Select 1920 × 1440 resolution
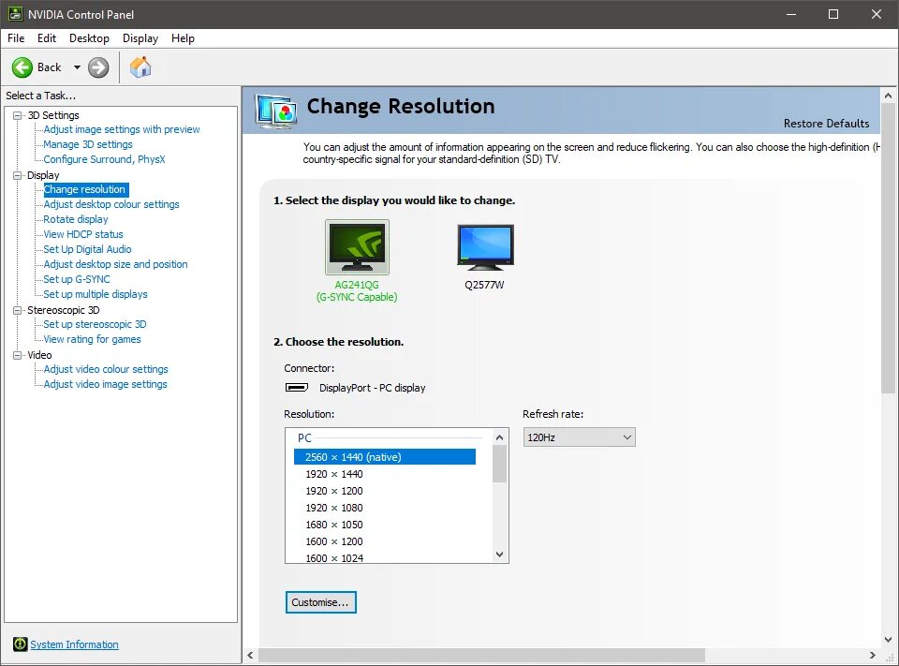The height and width of the screenshot is (666, 899). (x=334, y=474)
